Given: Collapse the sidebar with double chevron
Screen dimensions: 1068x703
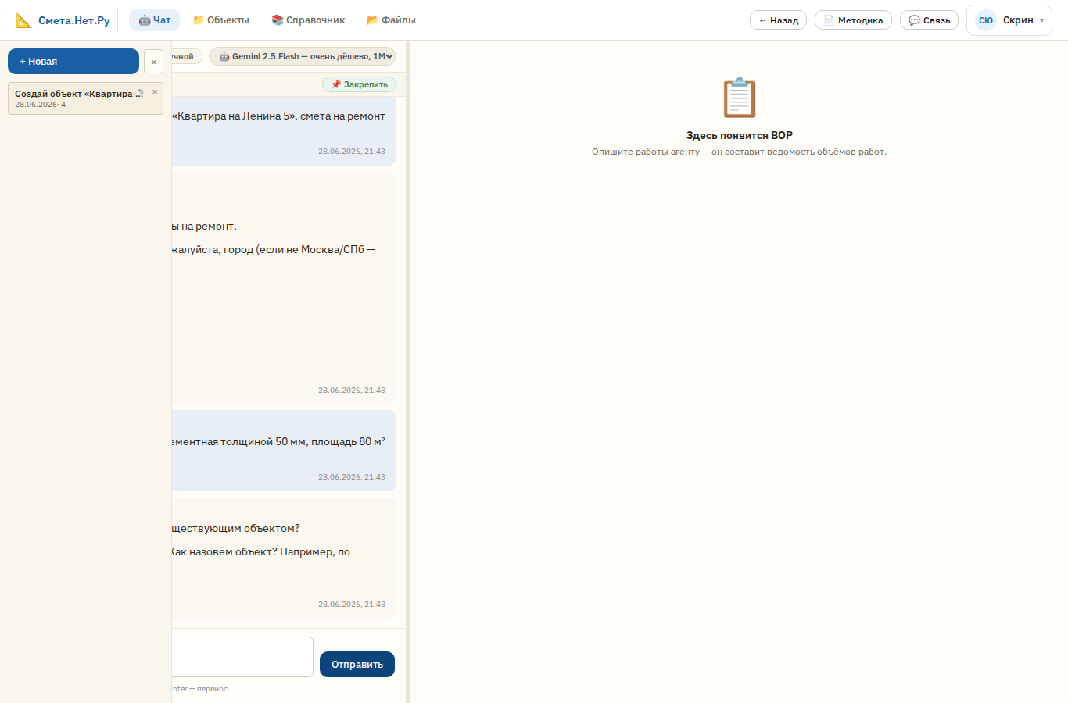Looking at the screenshot, I should coord(153,62).
